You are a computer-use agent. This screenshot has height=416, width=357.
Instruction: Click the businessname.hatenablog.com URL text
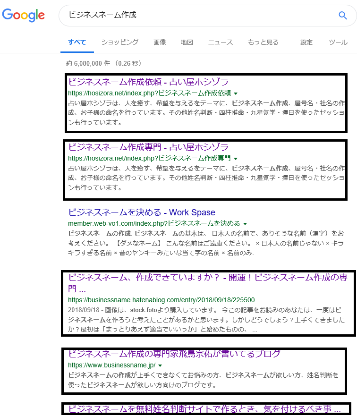[161, 300]
